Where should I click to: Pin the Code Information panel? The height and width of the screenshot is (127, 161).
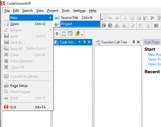[x=84, y=42]
